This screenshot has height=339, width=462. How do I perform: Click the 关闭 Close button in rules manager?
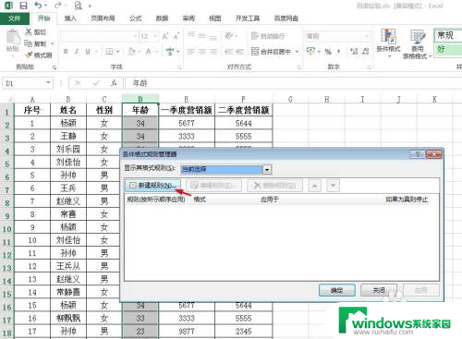379,290
